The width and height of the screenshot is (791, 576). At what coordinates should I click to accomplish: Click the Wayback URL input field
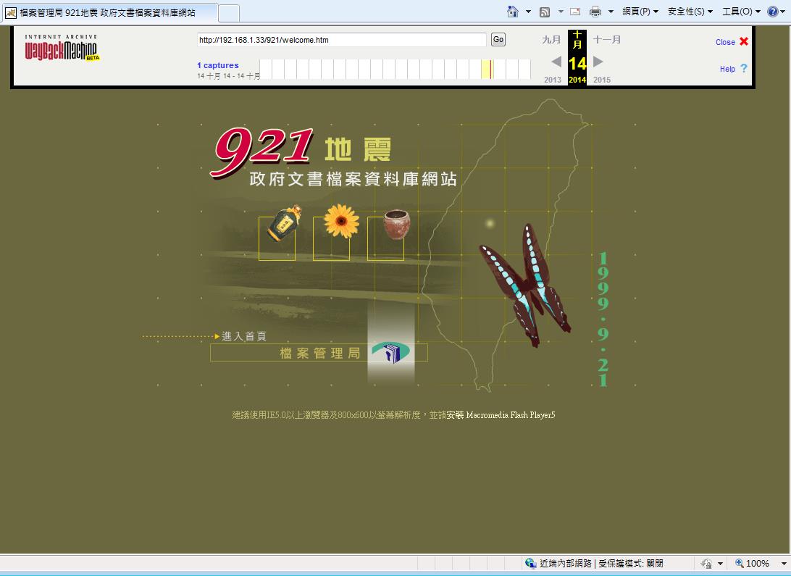[341, 40]
